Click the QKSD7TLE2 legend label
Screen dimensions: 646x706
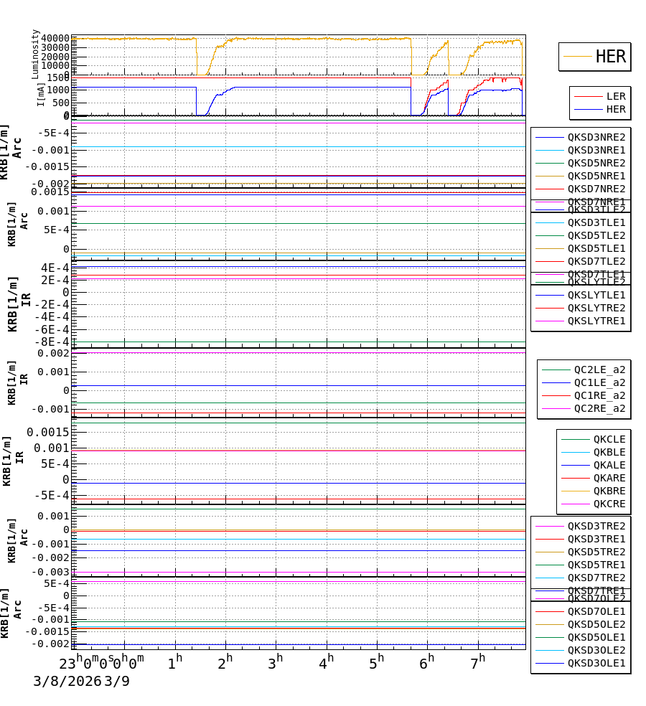pyautogui.click(x=596, y=262)
